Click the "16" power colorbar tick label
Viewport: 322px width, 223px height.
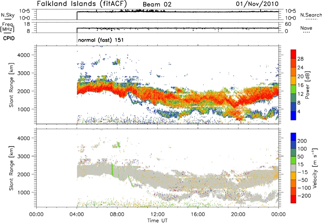[300, 85]
